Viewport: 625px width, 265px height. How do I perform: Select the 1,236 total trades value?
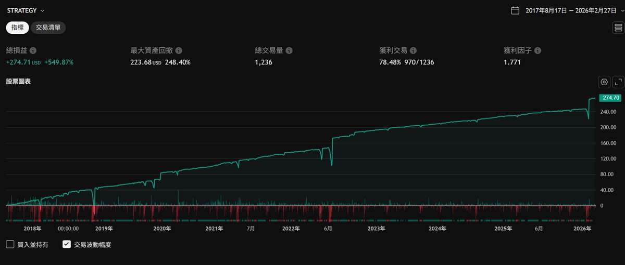click(264, 62)
